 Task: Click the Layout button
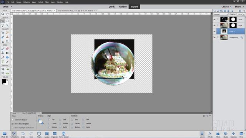point(47,135)
